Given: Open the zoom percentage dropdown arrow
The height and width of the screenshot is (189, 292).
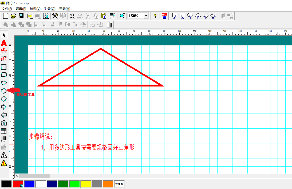Looking at the screenshot, I should point(146,16).
